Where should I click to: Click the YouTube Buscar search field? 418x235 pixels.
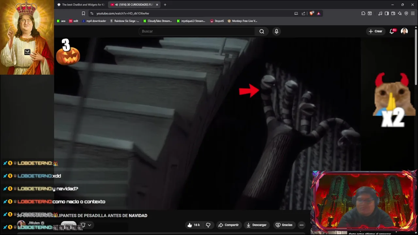[197, 31]
